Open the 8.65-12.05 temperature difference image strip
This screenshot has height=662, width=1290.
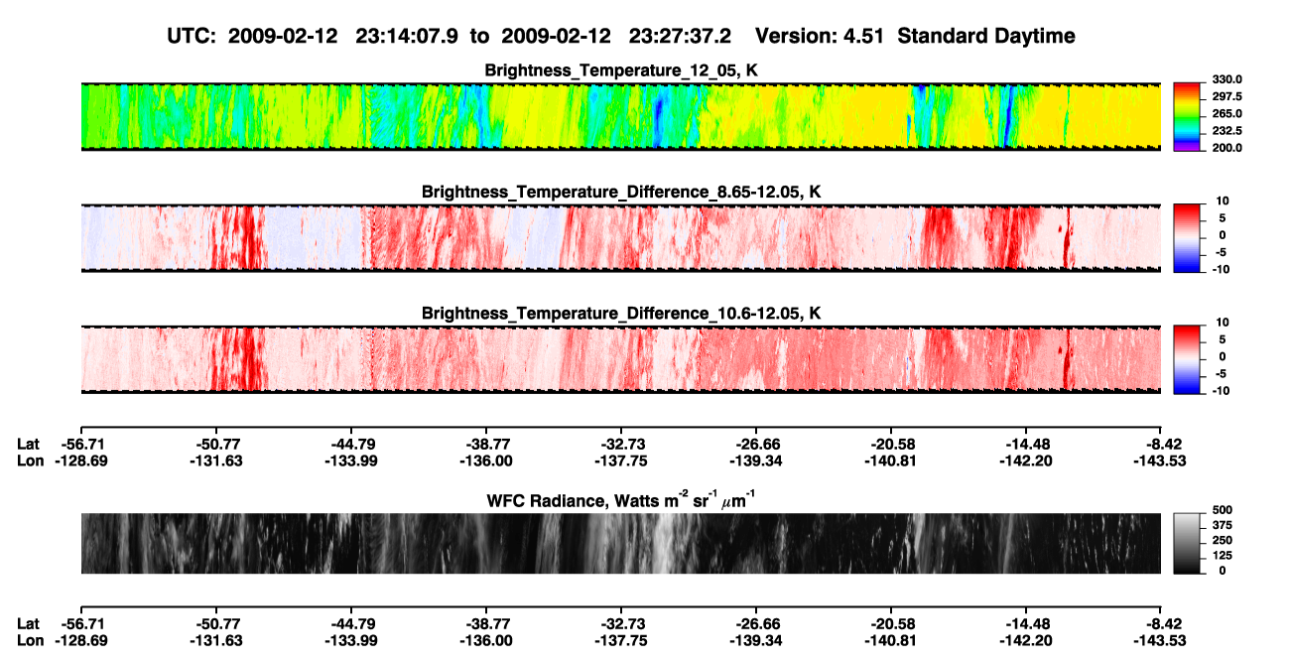(x=621, y=238)
